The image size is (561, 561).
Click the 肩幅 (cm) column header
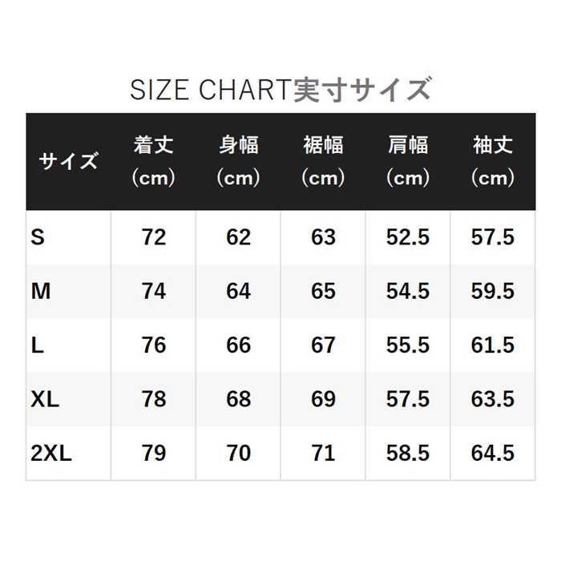coord(408,161)
